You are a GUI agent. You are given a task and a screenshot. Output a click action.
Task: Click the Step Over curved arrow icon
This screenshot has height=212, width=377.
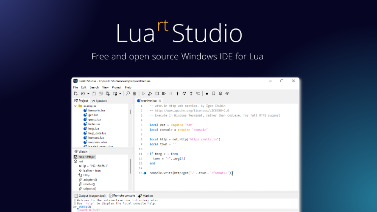point(184,94)
